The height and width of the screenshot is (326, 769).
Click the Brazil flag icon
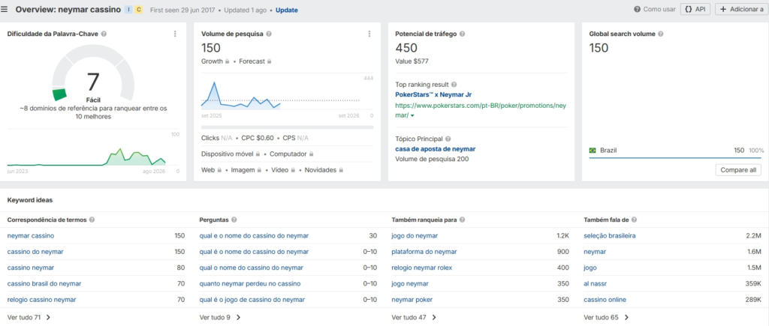coord(593,151)
